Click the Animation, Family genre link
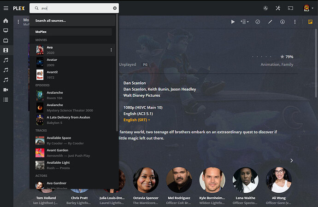Image resolution: width=318 pixels, height=207 pixels. coord(277,64)
